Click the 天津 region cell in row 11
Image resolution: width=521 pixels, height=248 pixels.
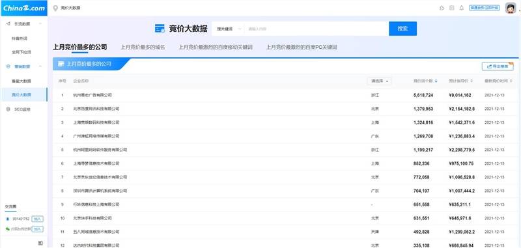375,232
